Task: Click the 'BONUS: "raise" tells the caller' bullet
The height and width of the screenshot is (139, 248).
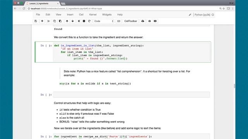Action: click(92, 122)
